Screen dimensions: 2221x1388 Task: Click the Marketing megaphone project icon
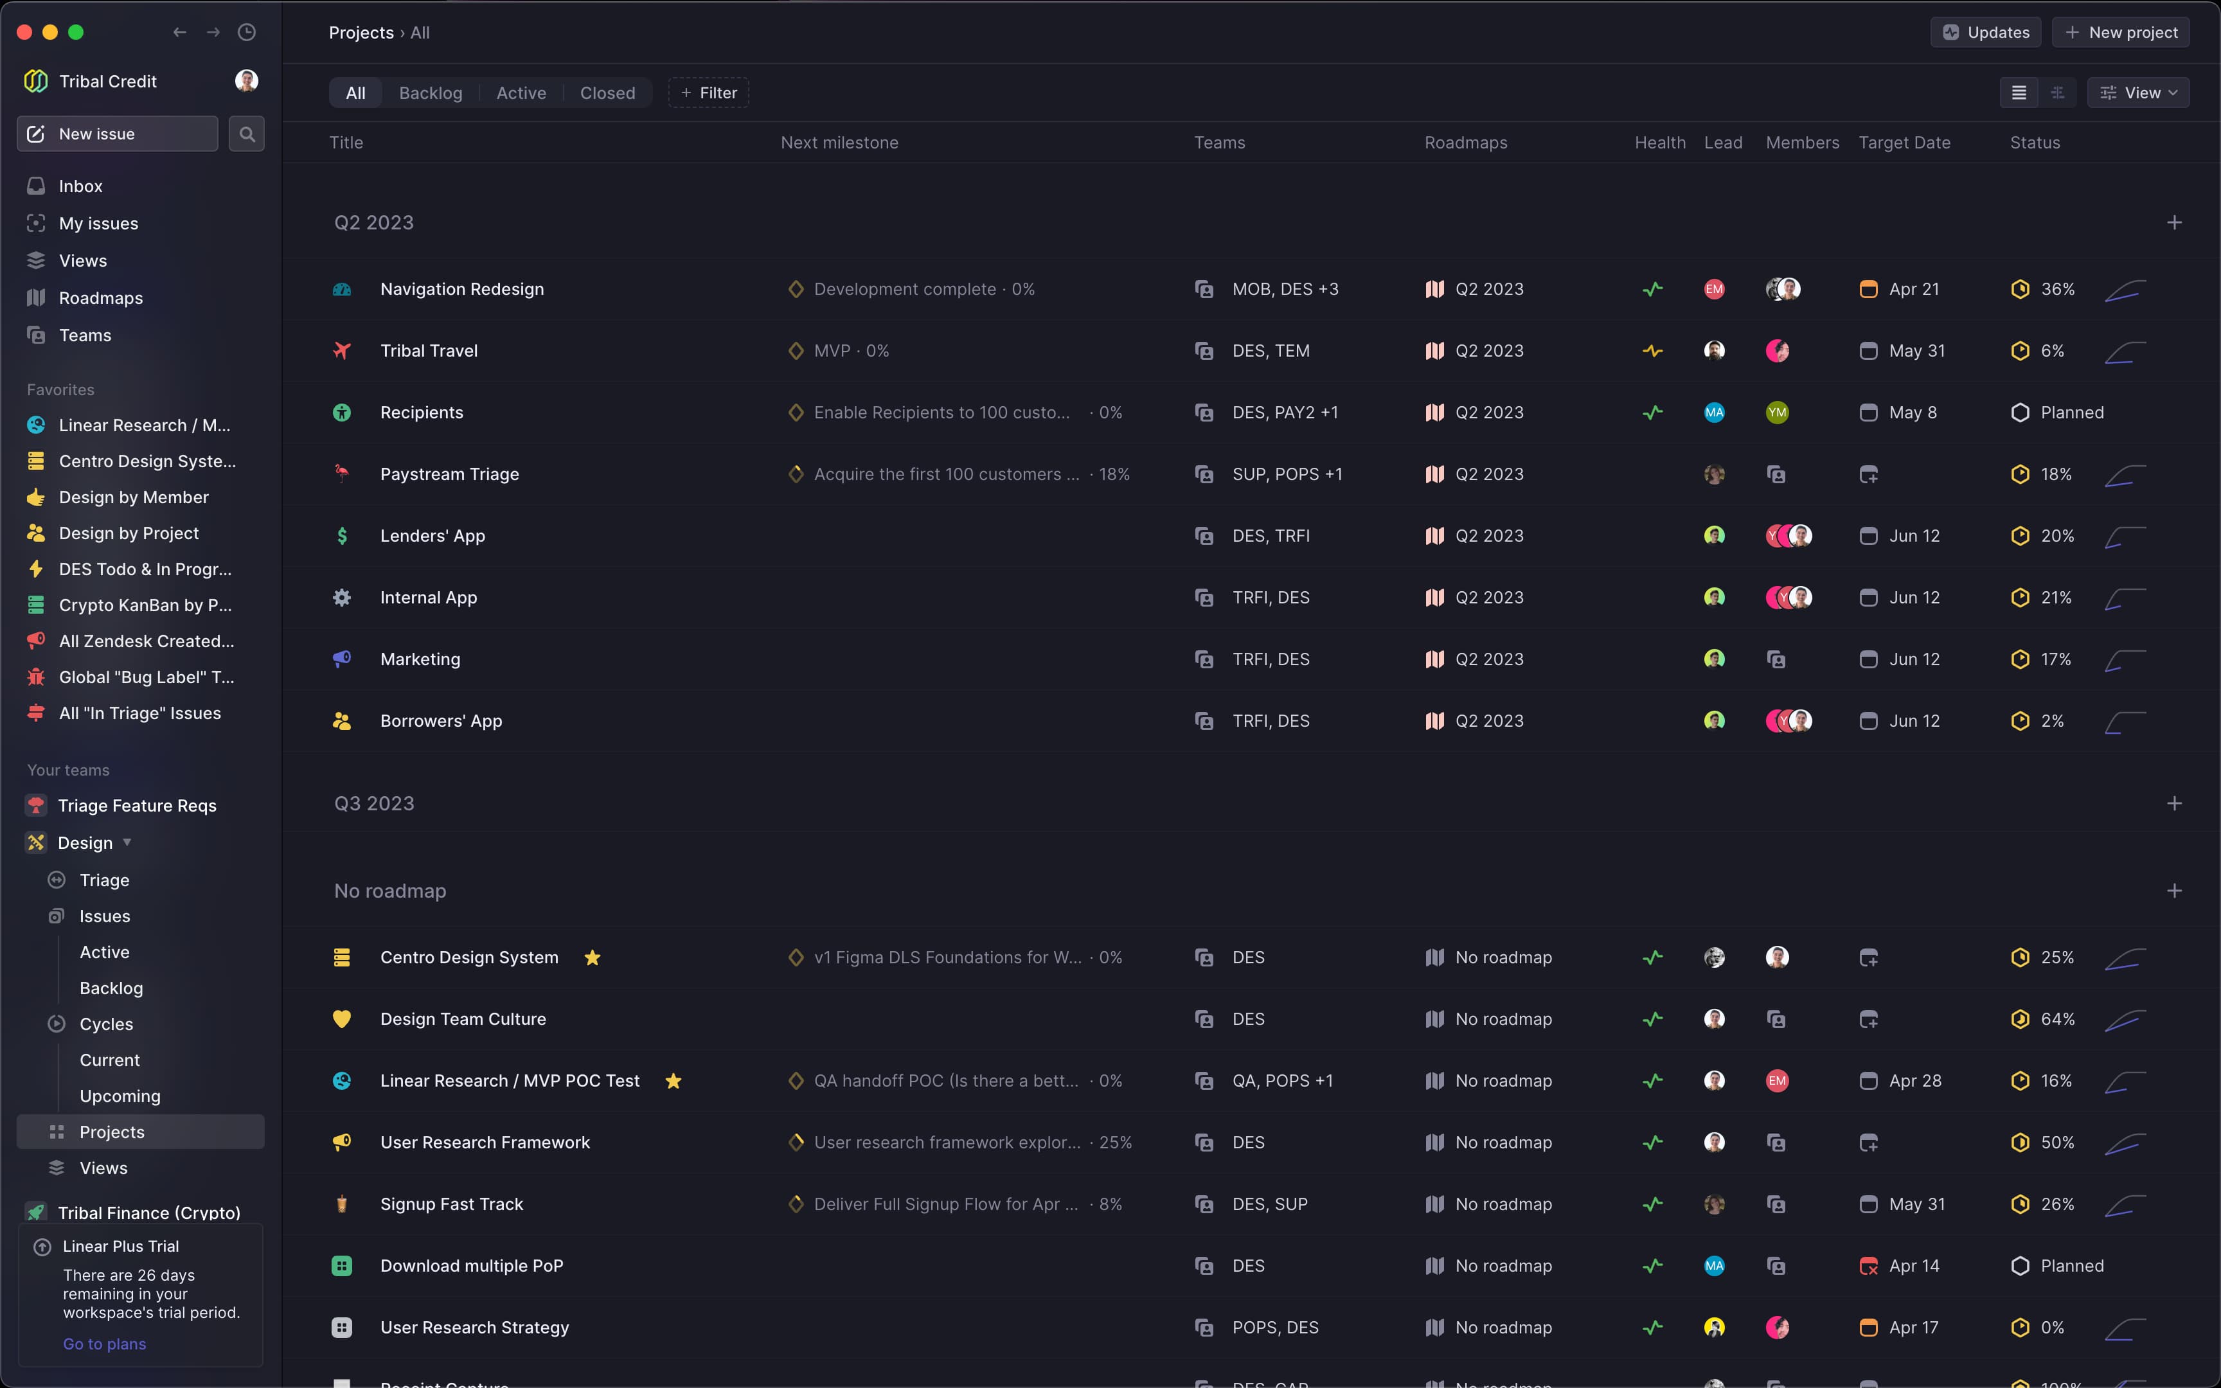coord(341,659)
